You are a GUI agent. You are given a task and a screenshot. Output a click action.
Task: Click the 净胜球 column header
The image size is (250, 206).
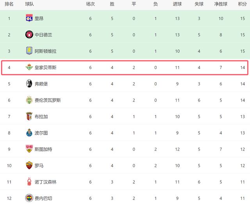221,4
